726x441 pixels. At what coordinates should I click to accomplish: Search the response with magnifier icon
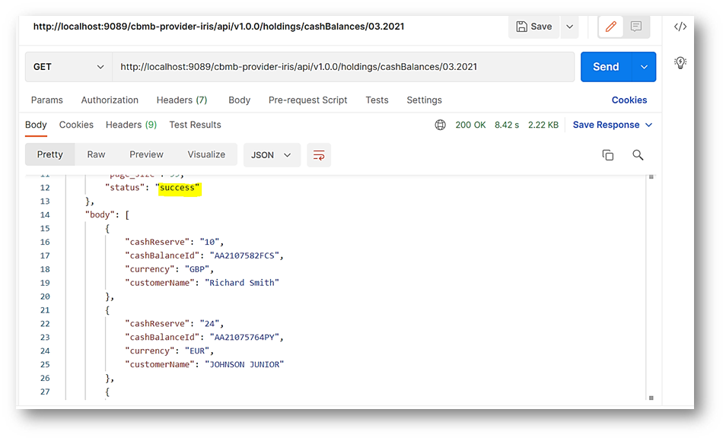(638, 155)
